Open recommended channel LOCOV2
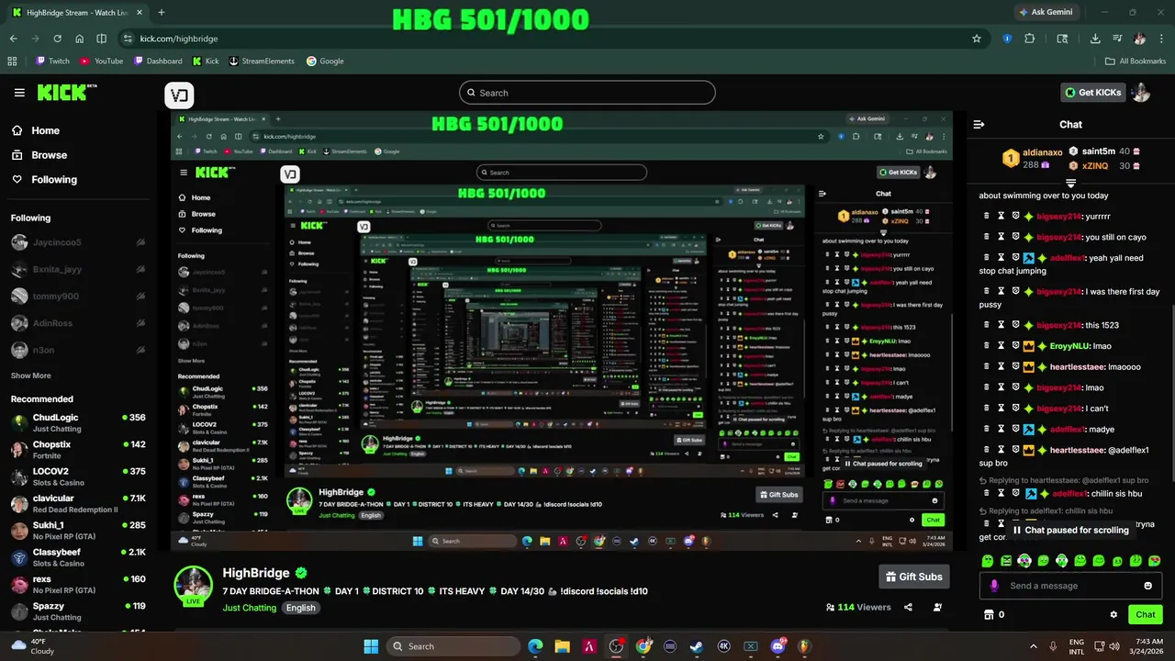The width and height of the screenshot is (1175, 661). coord(78,476)
